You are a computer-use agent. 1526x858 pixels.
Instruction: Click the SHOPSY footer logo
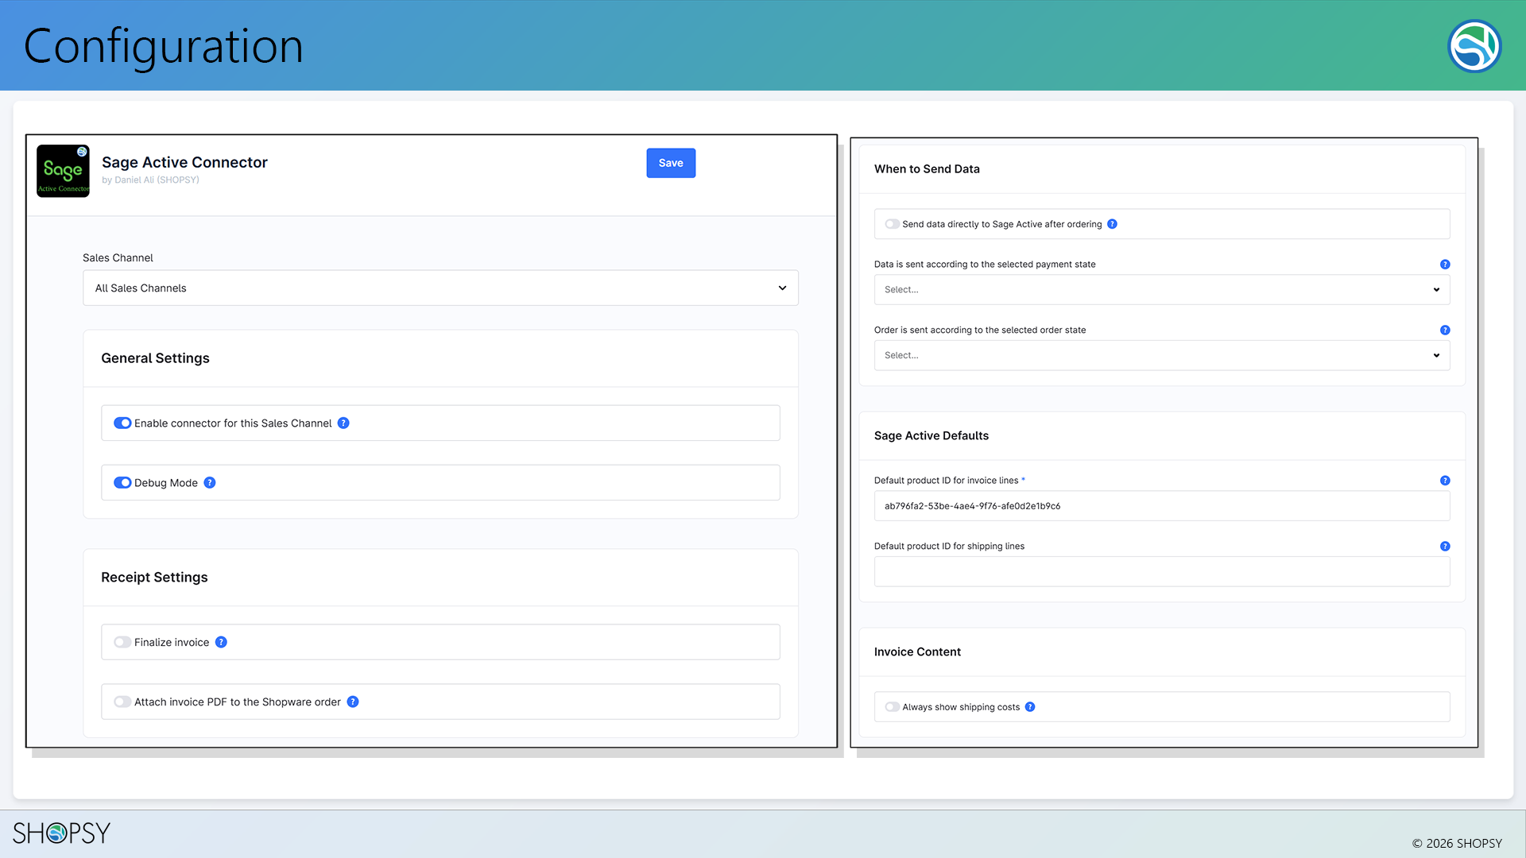click(61, 833)
